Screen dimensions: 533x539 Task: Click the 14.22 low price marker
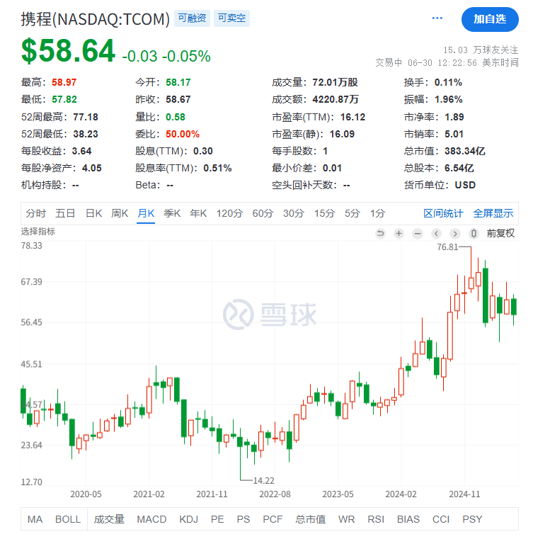coord(264,480)
